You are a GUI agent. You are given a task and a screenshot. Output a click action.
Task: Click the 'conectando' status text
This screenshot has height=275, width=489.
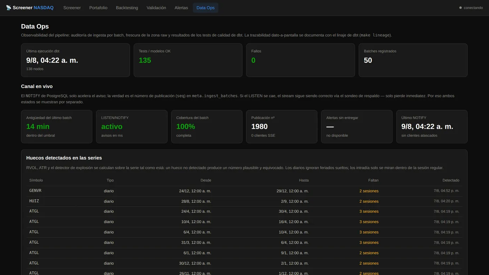pyautogui.click(x=473, y=8)
